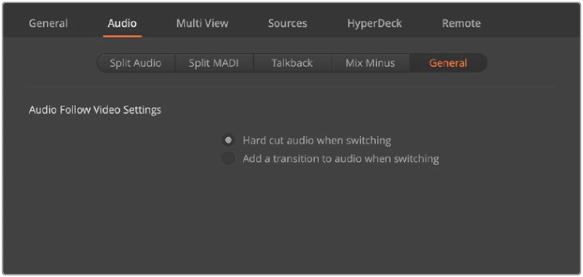Click the divider line under the segment bar
Image resolution: width=583 pixels, height=277 pixels.
coord(292,87)
